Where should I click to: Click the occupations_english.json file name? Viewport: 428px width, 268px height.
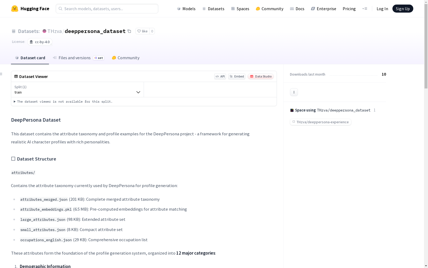[x=46, y=240]
